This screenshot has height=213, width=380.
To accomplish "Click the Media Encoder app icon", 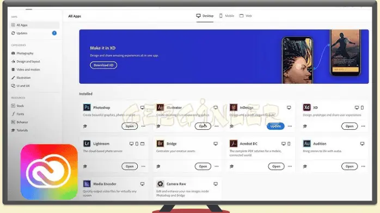I will click(87, 184).
